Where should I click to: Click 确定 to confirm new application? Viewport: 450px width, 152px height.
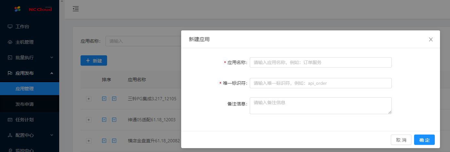pos(424,140)
